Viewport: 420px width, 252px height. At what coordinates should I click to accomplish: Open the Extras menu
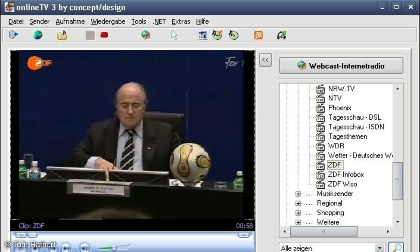pos(181,21)
